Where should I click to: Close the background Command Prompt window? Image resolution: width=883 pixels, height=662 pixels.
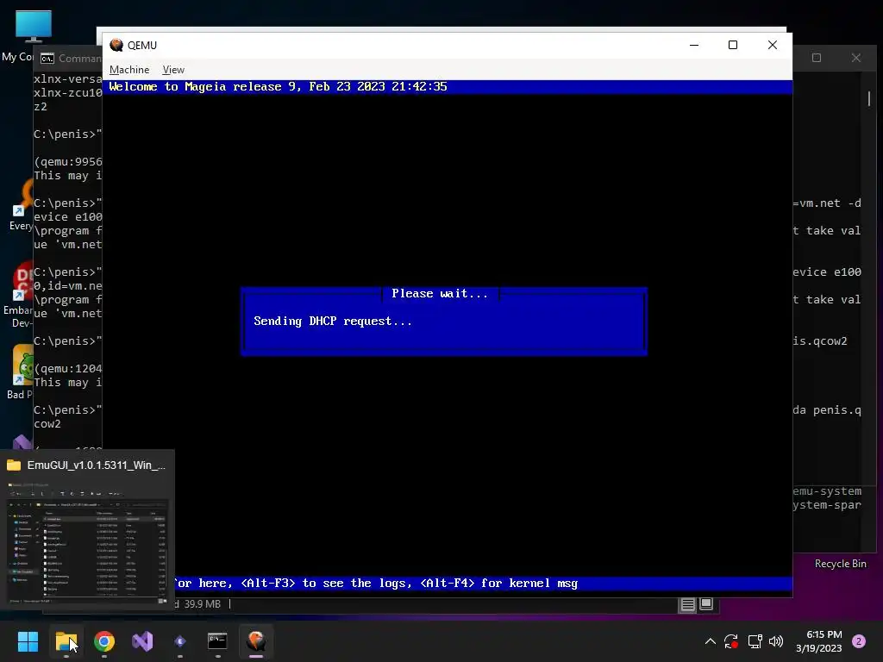click(856, 58)
